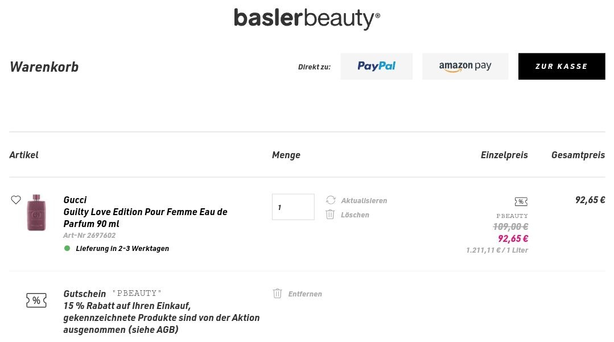This screenshot has width=614, height=342.
Task: Choose the Amazon Pay checkout button
Action: pos(465,67)
